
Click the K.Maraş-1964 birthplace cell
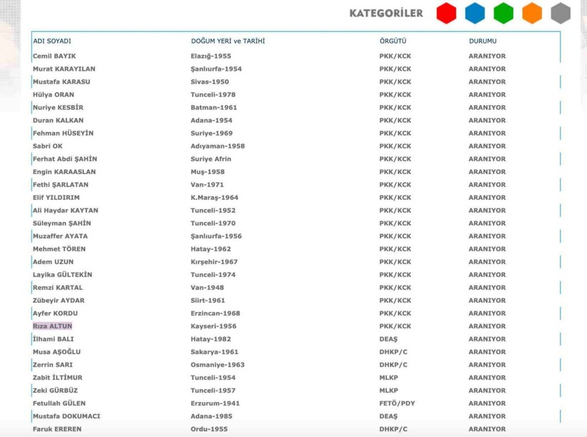[x=214, y=197]
